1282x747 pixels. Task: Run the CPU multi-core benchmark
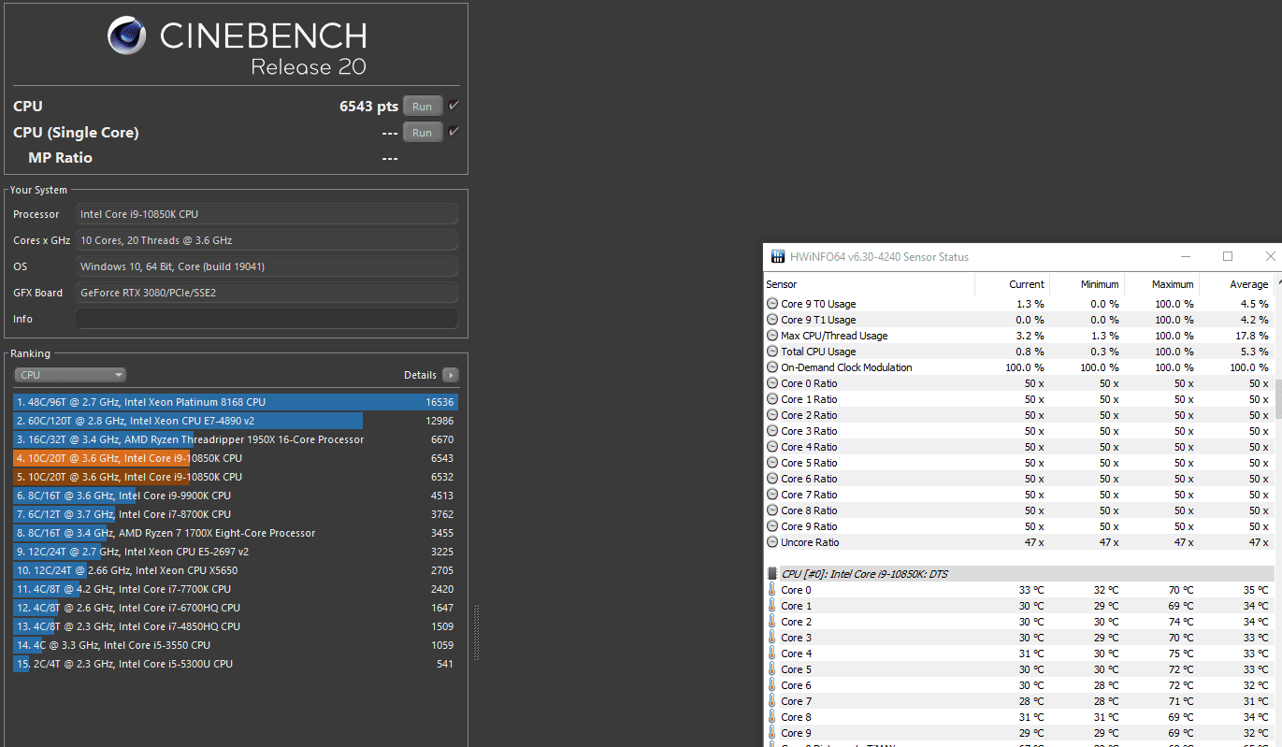(423, 107)
